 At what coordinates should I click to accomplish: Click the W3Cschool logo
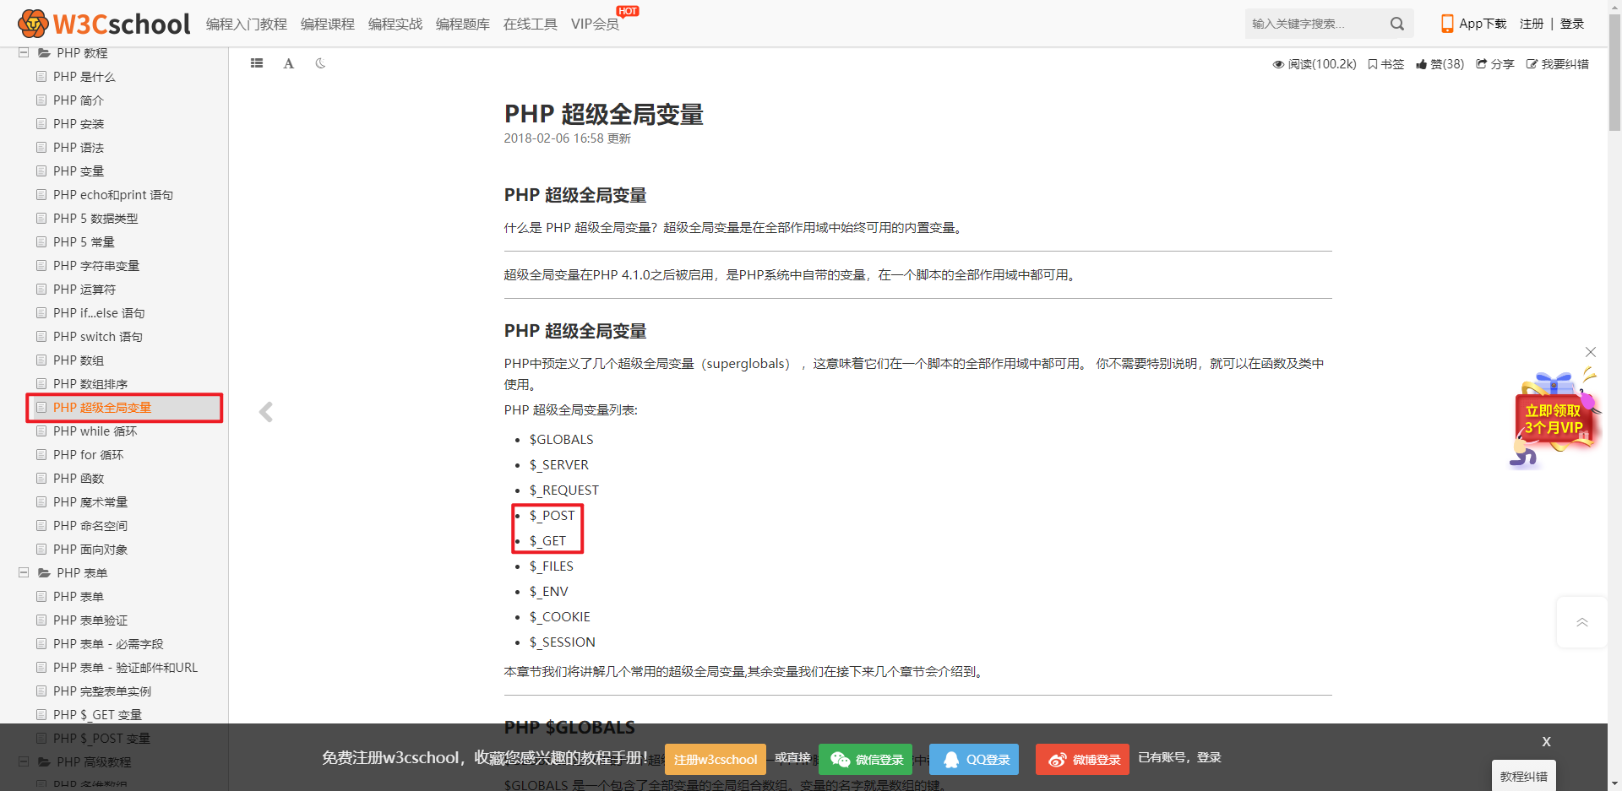tap(104, 24)
